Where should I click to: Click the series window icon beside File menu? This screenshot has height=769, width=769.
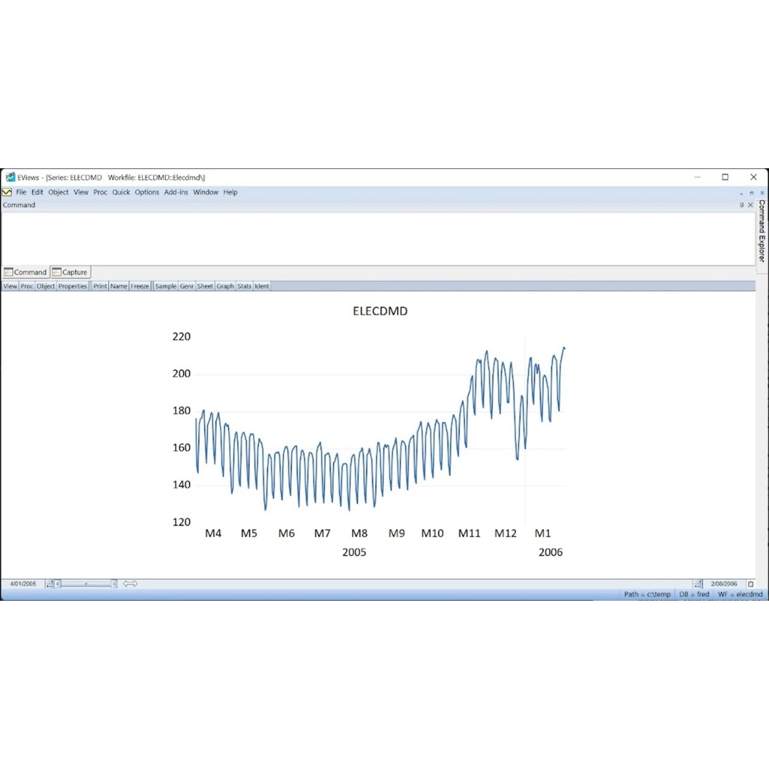click(x=7, y=192)
